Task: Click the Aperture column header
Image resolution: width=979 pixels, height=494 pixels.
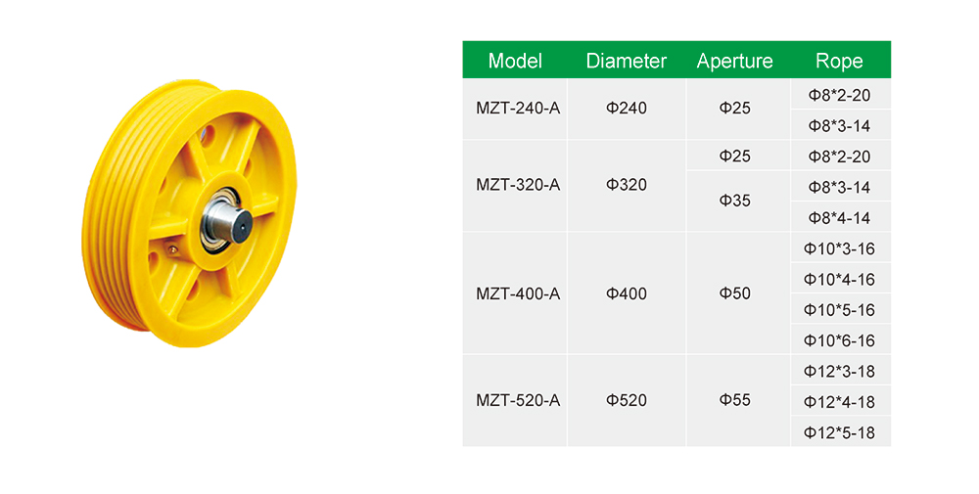Action: pos(735,60)
